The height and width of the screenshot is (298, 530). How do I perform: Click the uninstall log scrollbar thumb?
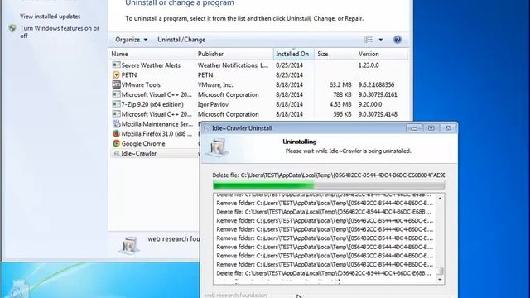[440, 271]
